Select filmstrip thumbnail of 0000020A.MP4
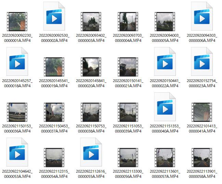The height and width of the screenshot is (184, 222). [x=91, y=67]
